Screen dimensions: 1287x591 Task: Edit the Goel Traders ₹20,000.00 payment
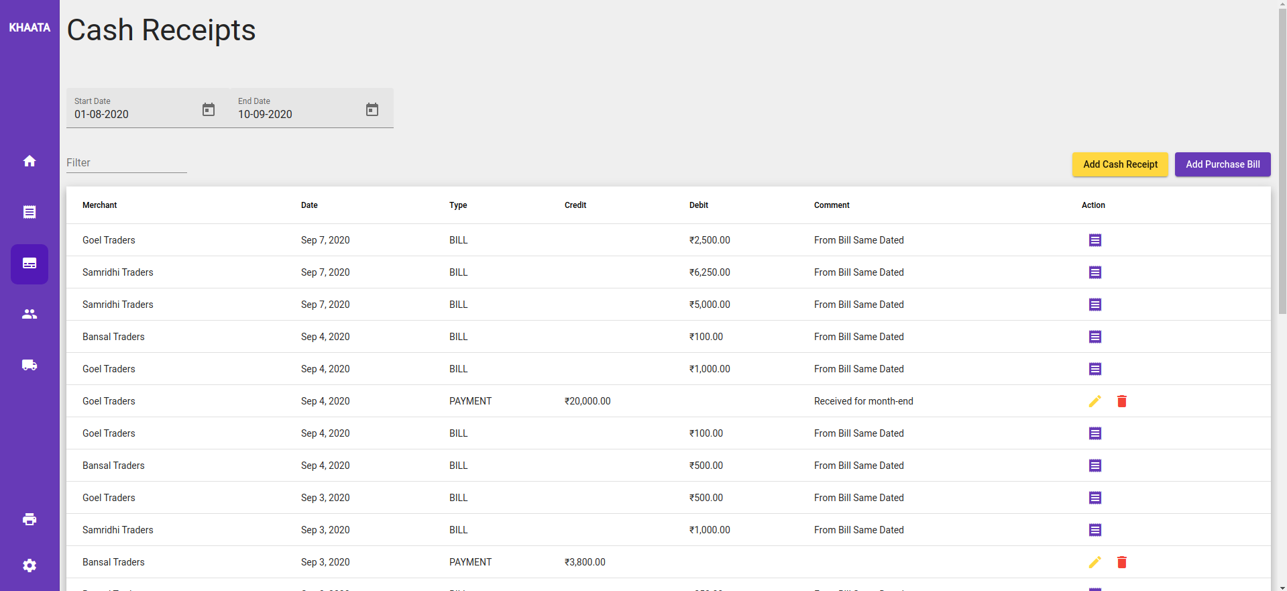coord(1095,401)
